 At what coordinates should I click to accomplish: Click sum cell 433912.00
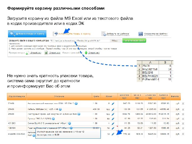(x=151, y=114)
